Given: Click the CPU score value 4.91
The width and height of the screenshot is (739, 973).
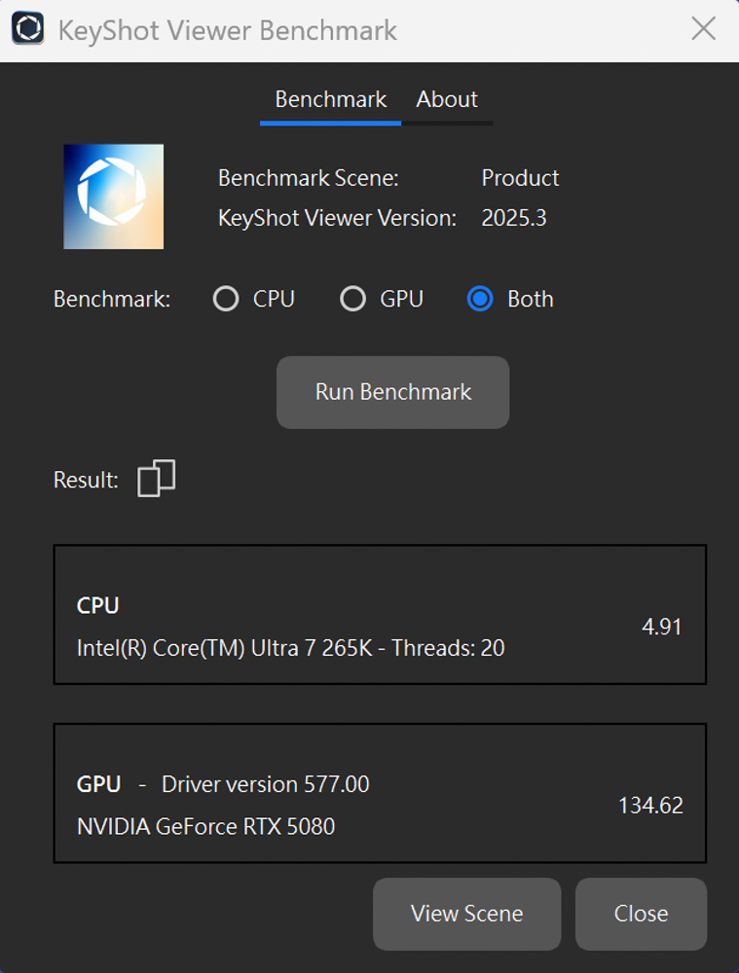Looking at the screenshot, I should [662, 627].
